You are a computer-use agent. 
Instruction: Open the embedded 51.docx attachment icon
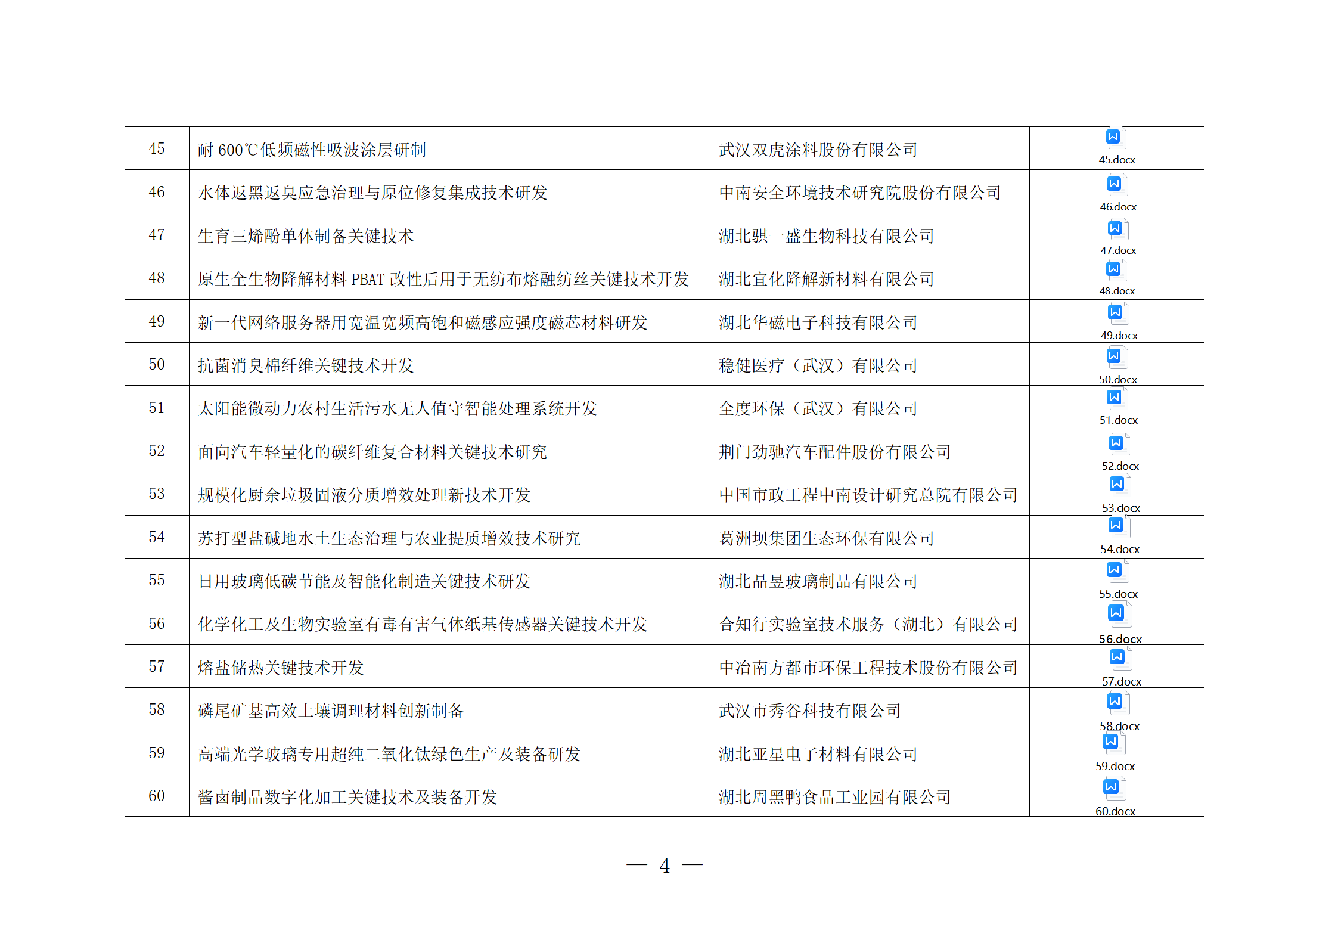[1118, 407]
